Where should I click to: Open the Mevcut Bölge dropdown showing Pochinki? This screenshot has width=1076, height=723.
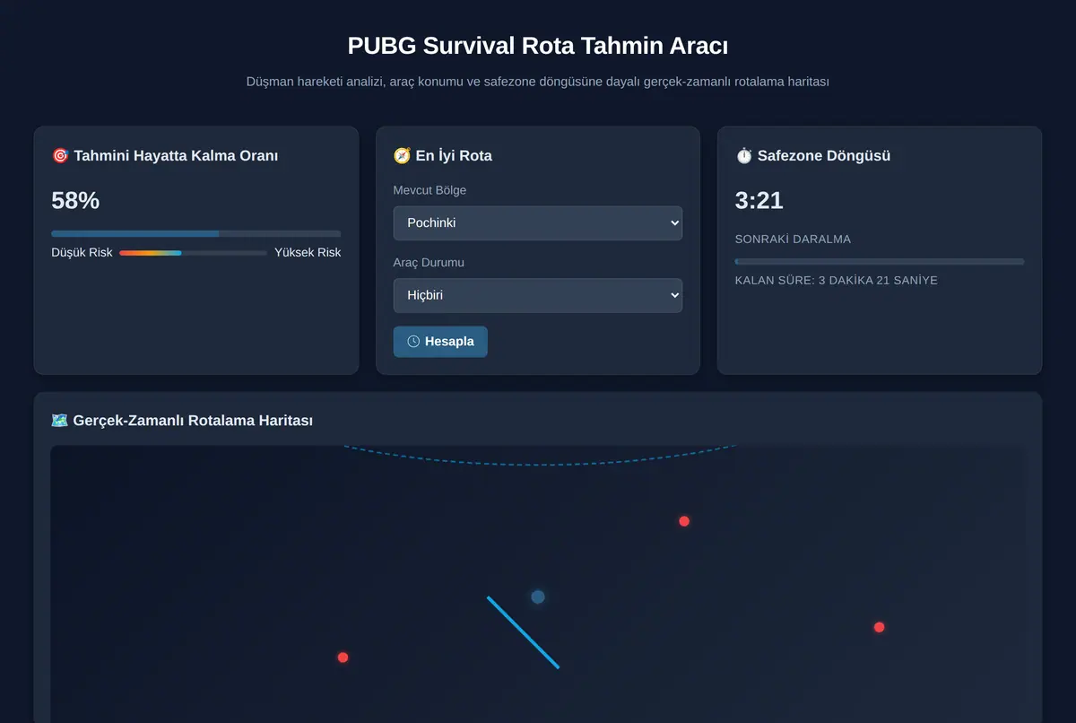point(537,222)
